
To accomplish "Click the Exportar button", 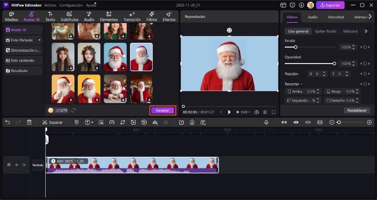I will tap(330, 5).
